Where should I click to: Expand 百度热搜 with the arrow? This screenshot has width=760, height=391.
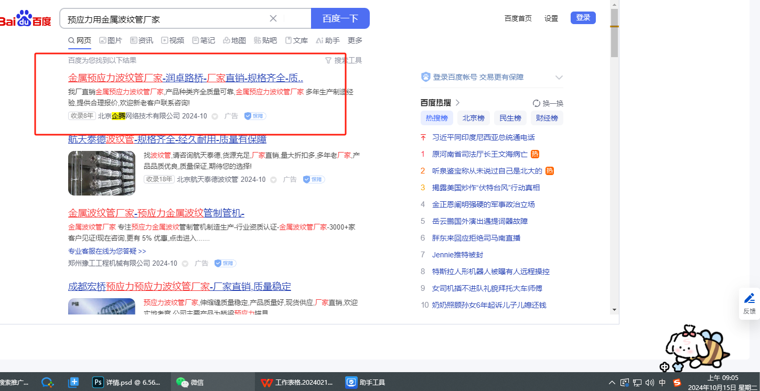pos(457,103)
